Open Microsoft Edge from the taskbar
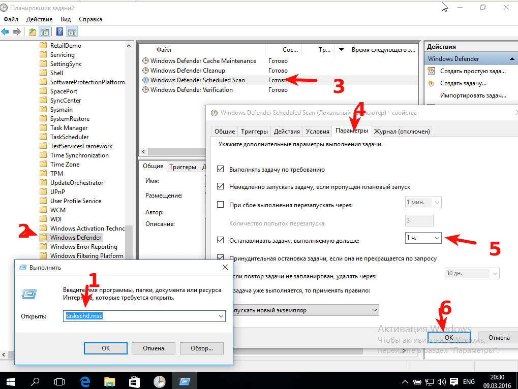The width and height of the screenshot is (518, 389). pyautogui.click(x=85, y=380)
